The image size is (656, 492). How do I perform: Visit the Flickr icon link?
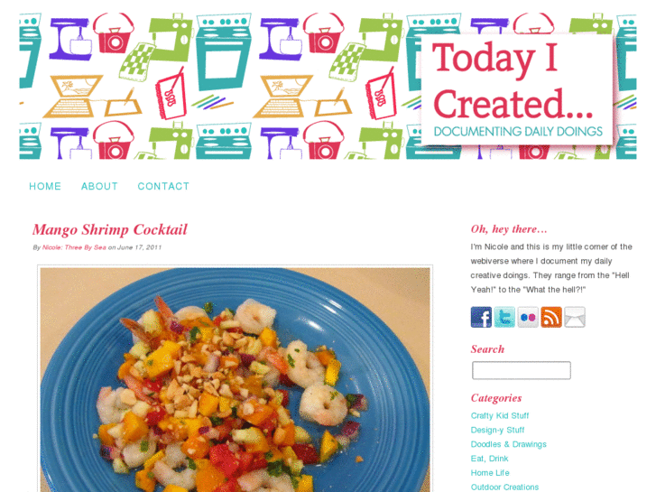pos(528,317)
